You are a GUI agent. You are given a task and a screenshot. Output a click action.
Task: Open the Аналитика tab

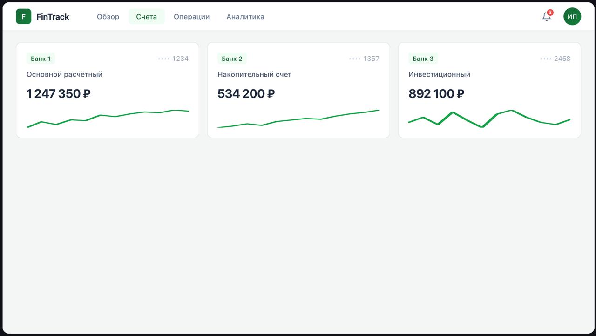tap(245, 17)
